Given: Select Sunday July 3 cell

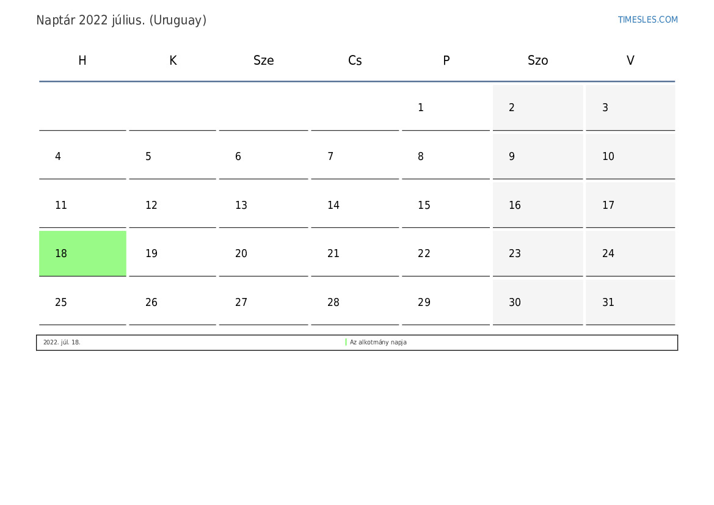Looking at the screenshot, I should coord(630,107).
